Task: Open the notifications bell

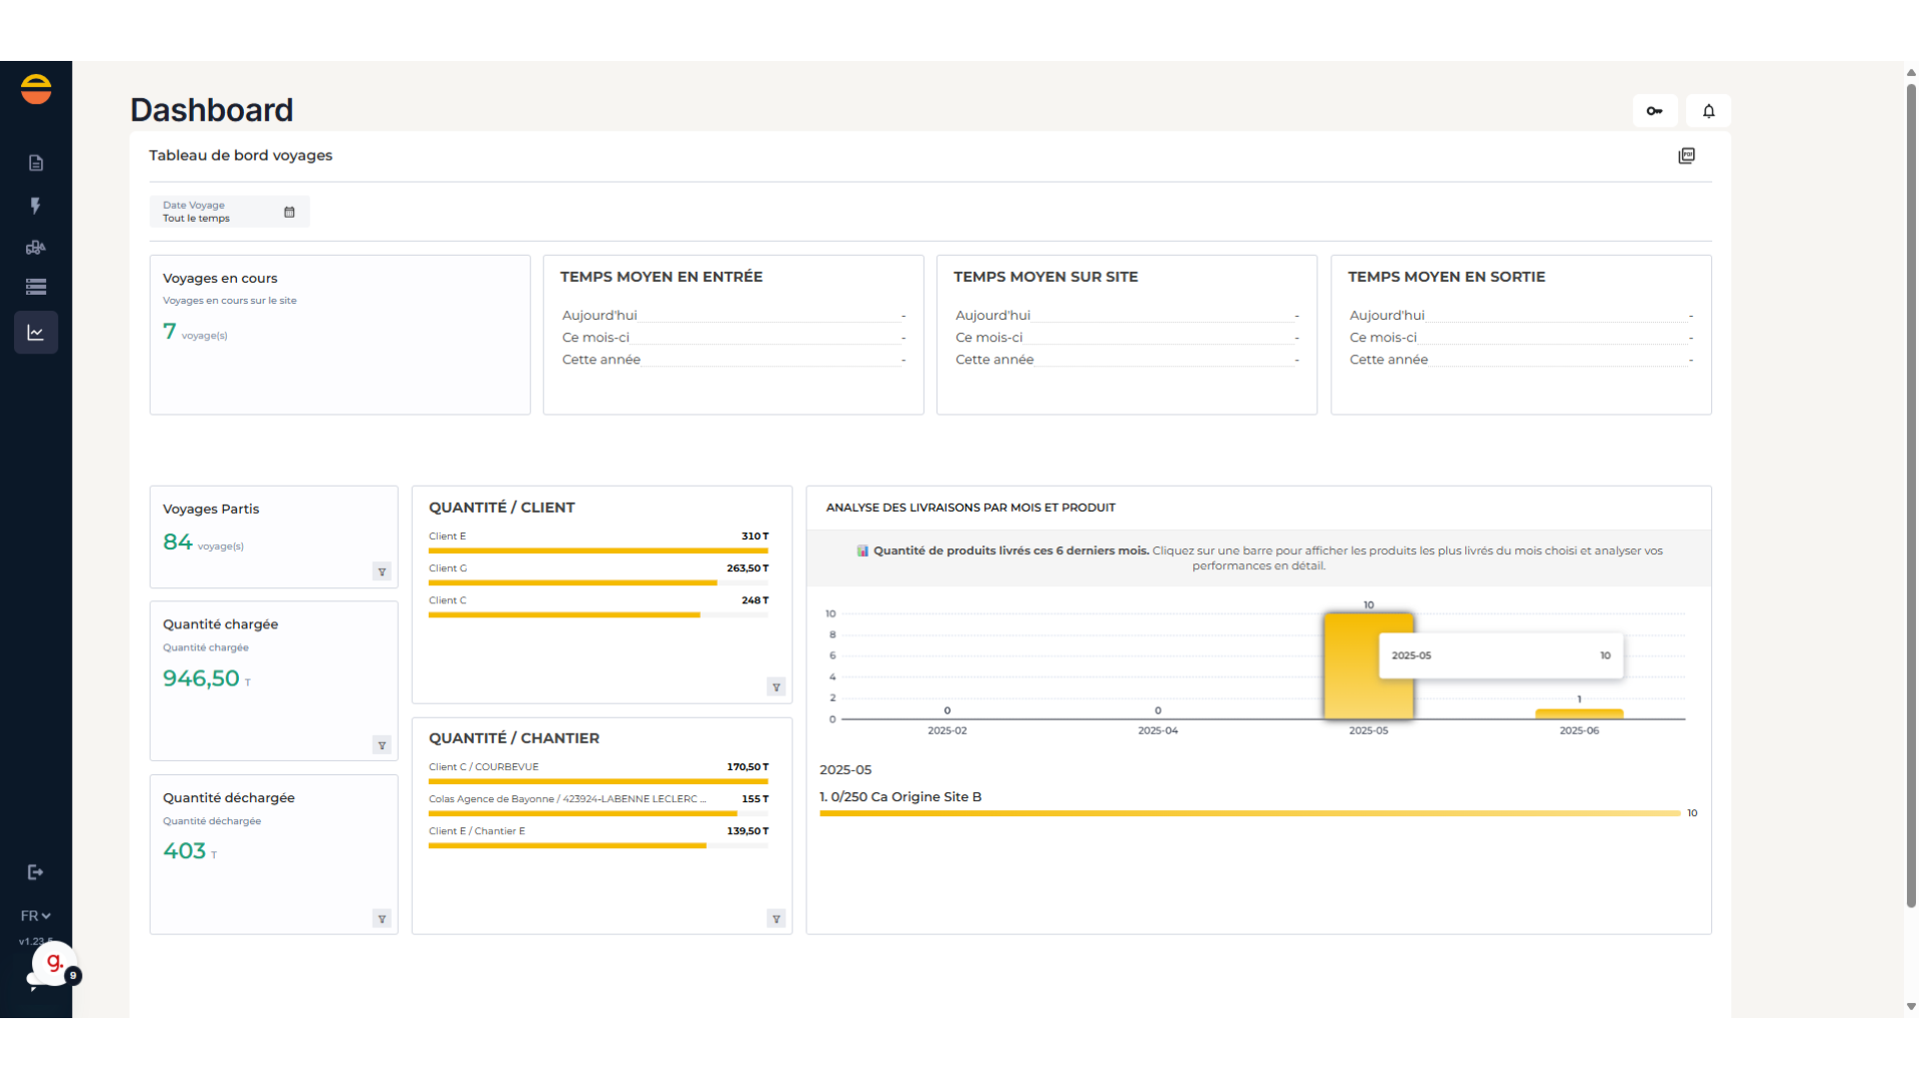Action: (1709, 111)
